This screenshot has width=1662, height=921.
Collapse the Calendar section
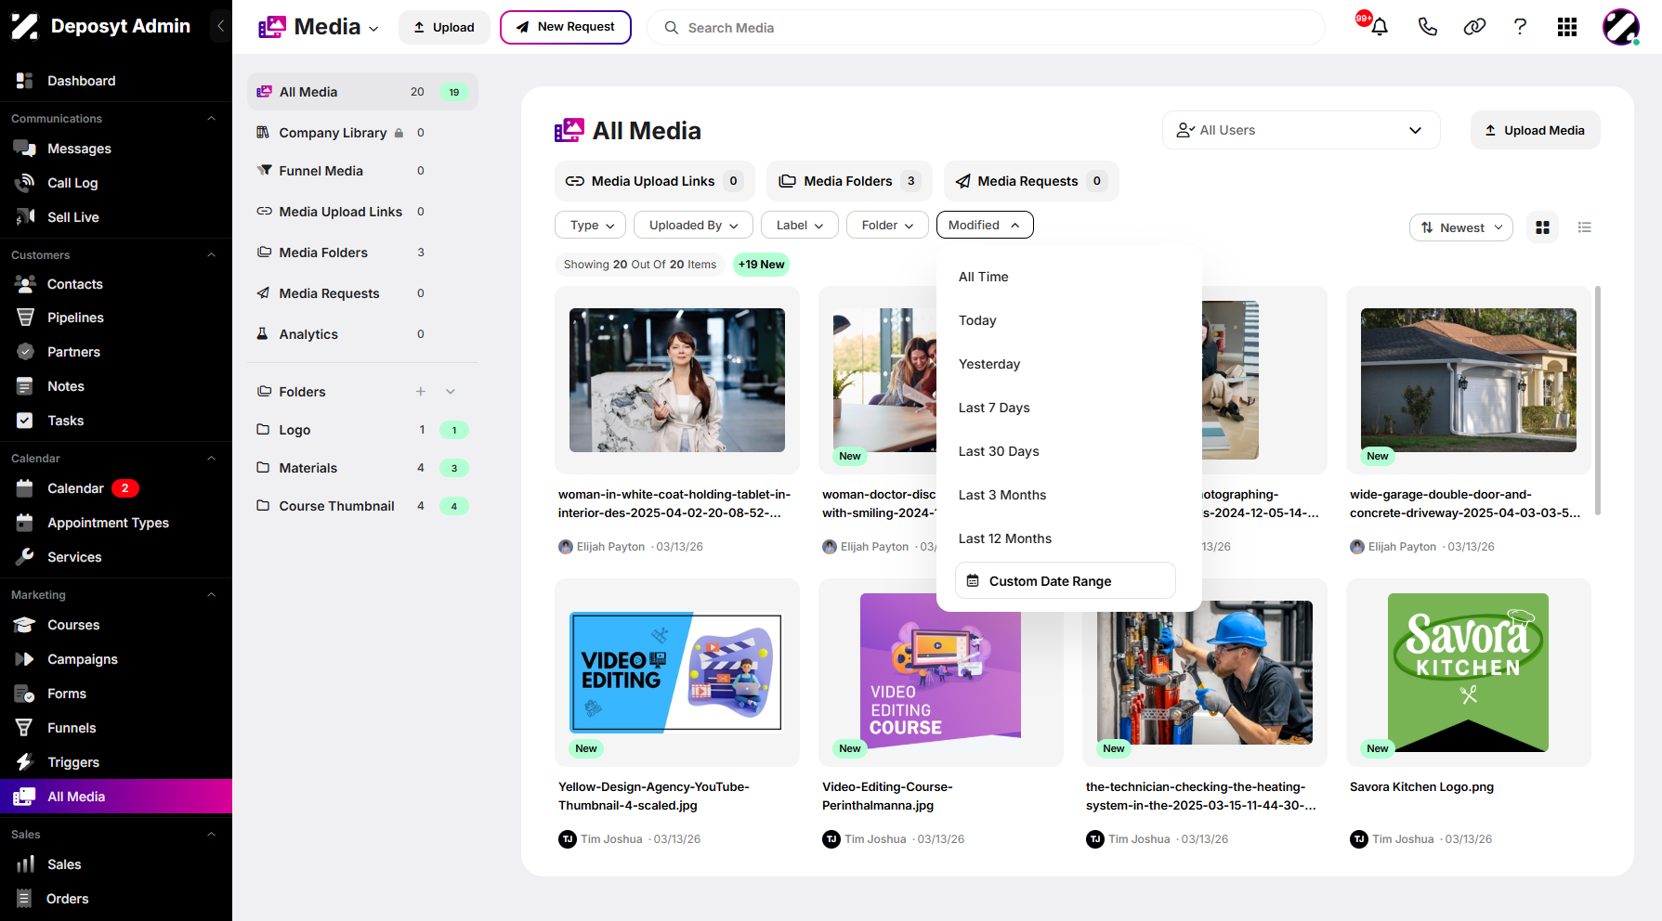pyautogui.click(x=211, y=459)
